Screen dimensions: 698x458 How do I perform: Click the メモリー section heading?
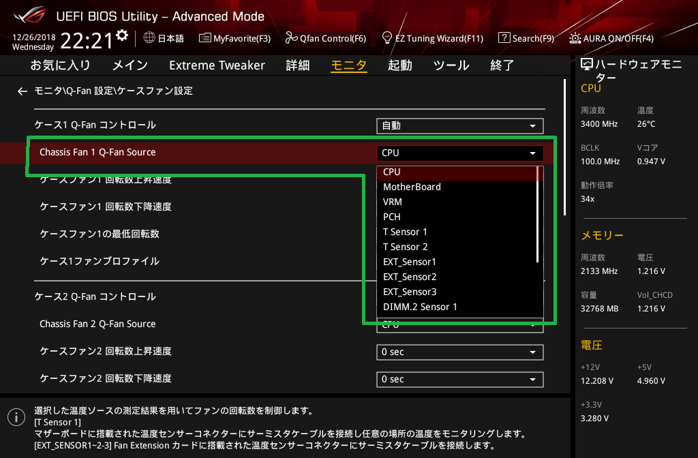coord(603,235)
